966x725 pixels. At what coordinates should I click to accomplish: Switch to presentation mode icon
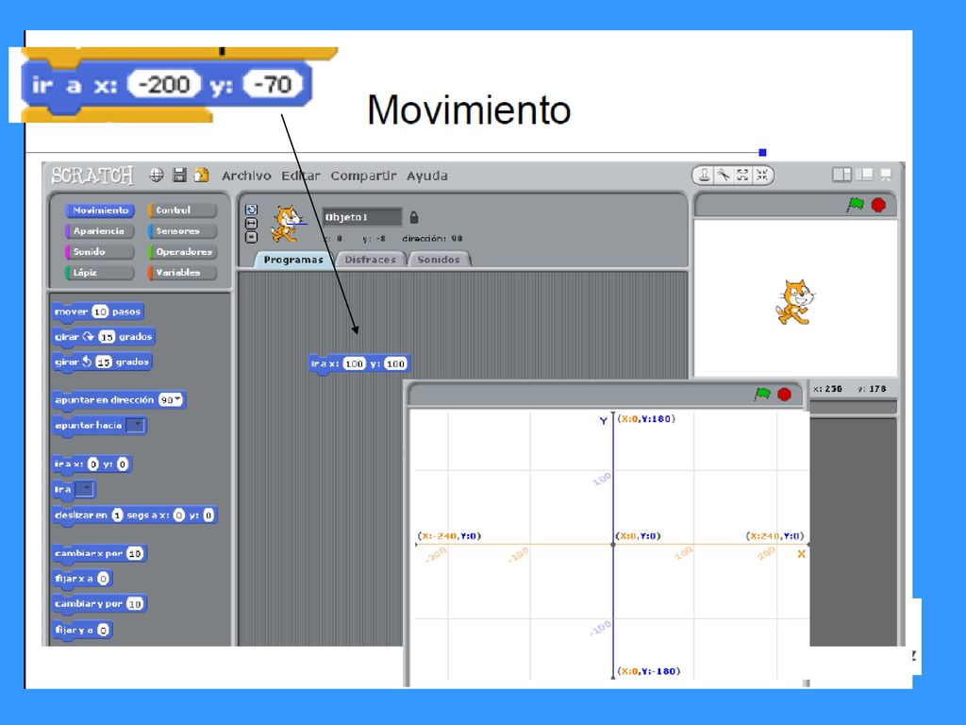coord(886,175)
